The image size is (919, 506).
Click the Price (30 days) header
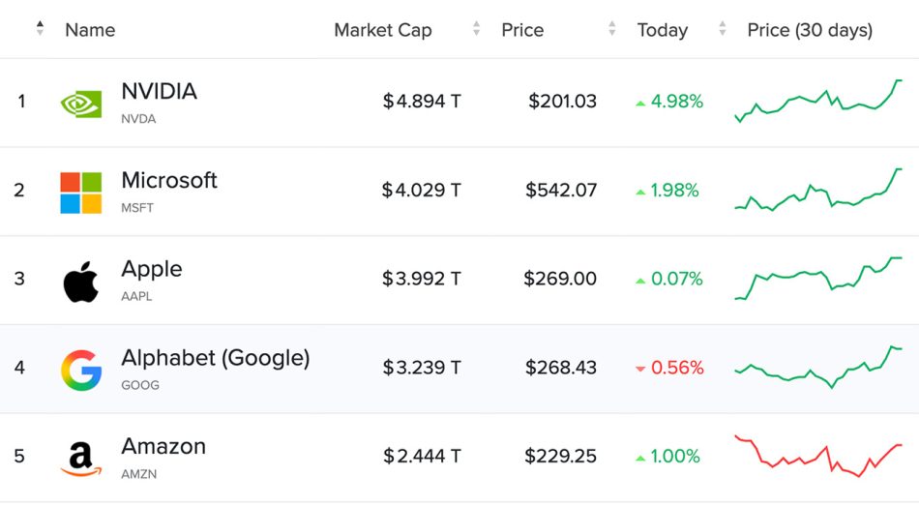coord(810,30)
